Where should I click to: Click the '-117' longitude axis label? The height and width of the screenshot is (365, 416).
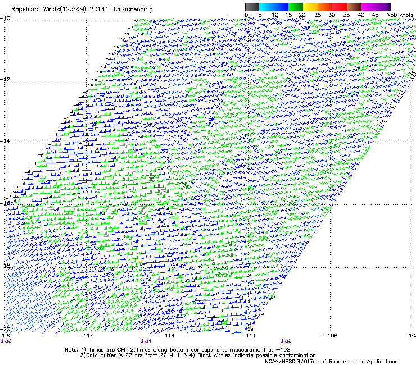pos(86,336)
